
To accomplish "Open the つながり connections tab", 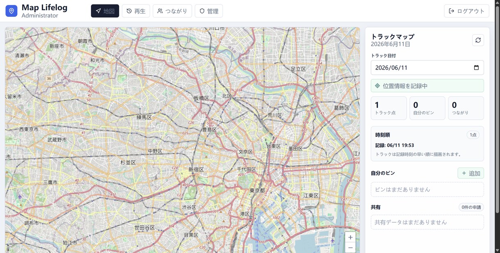I will [x=172, y=11].
